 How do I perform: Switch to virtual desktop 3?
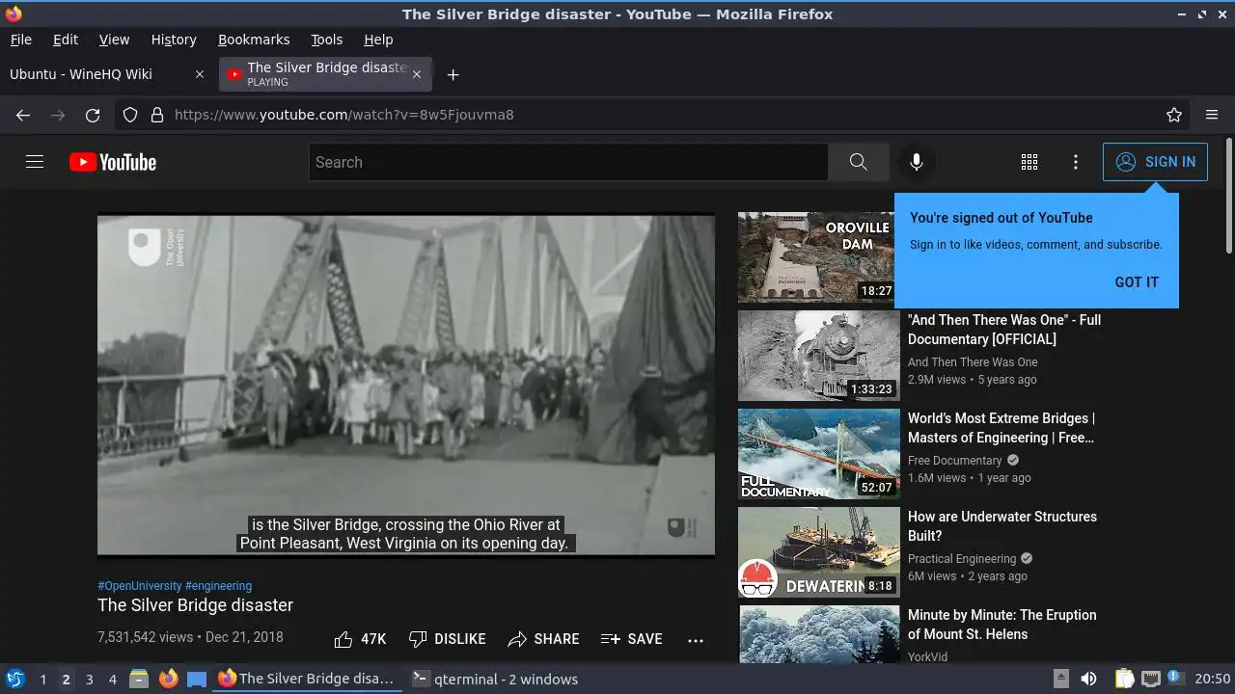[x=89, y=680]
